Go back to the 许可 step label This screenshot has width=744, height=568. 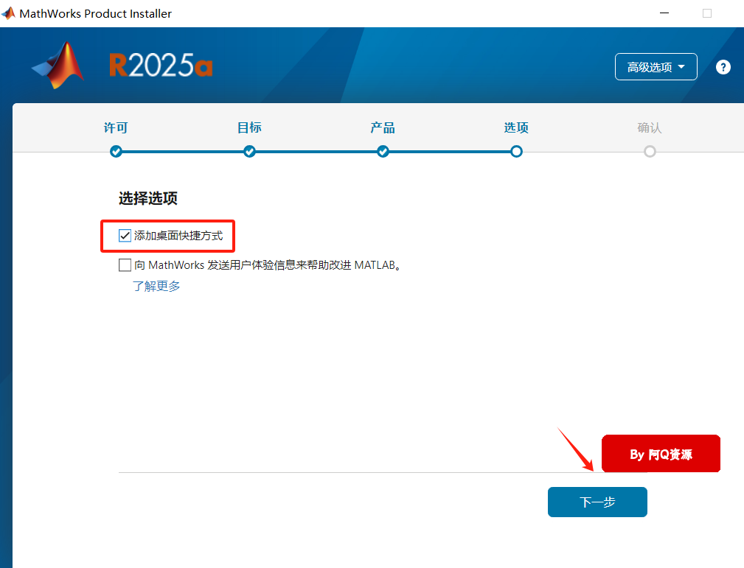(x=116, y=127)
